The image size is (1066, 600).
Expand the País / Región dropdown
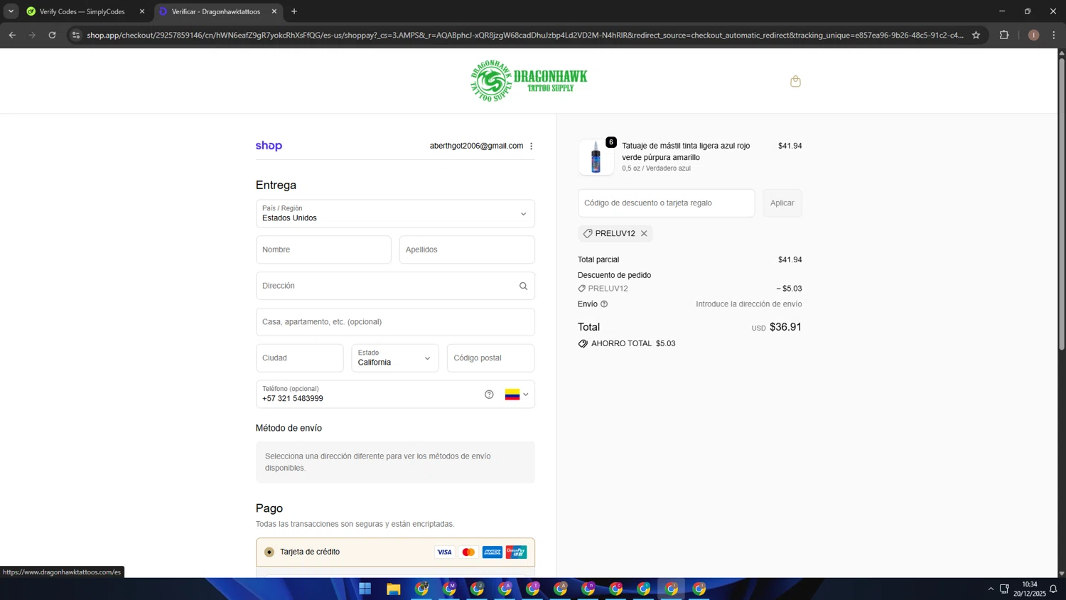[395, 213]
